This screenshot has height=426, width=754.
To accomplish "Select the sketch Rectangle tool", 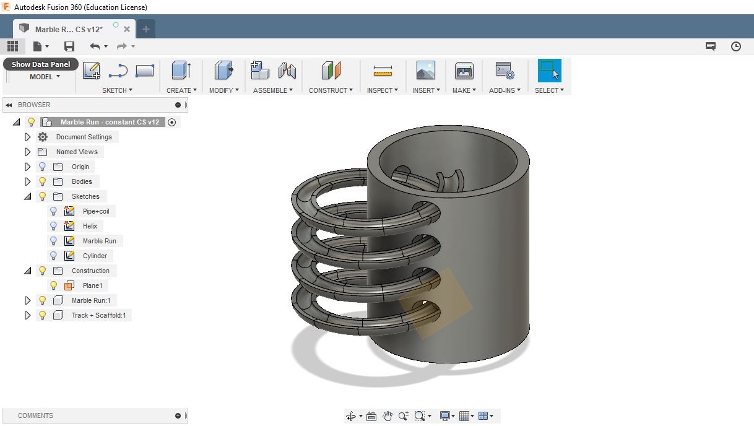I will pyautogui.click(x=144, y=71).
